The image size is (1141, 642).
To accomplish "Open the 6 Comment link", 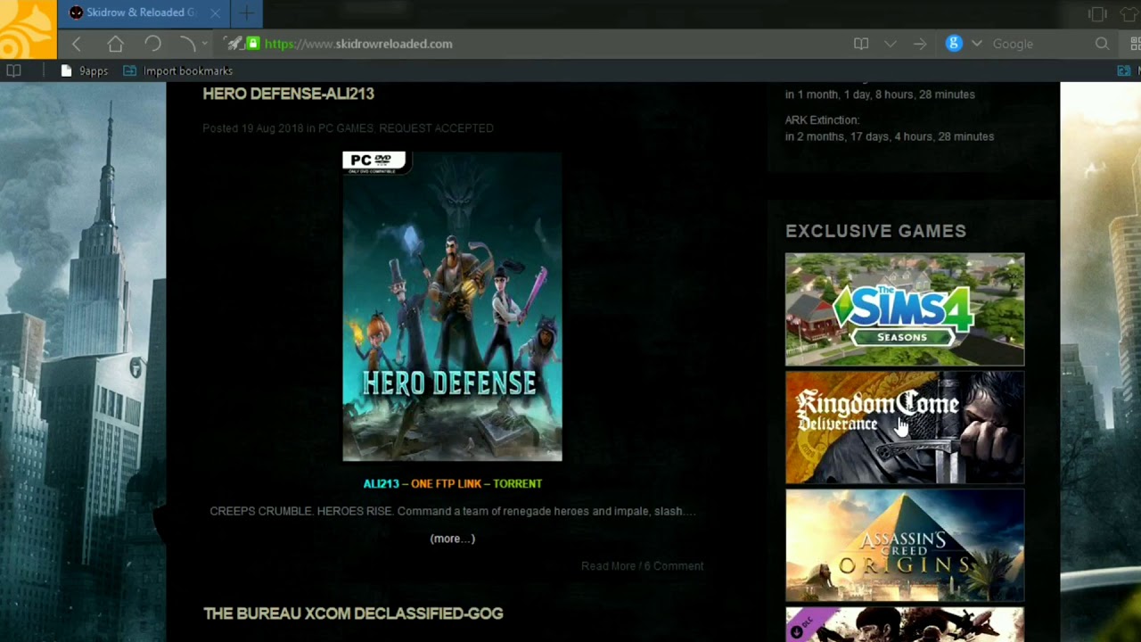I will tap(674, 566).
